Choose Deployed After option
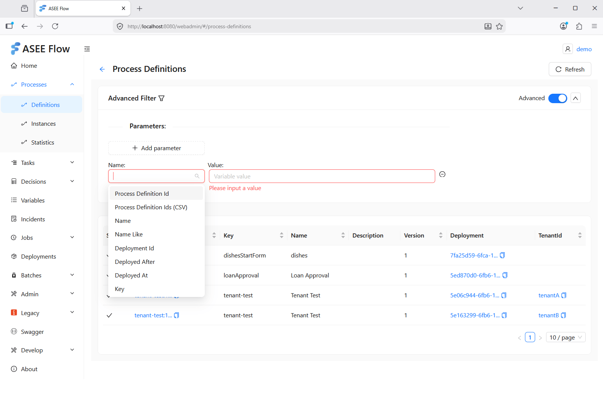 coord(156,262)
